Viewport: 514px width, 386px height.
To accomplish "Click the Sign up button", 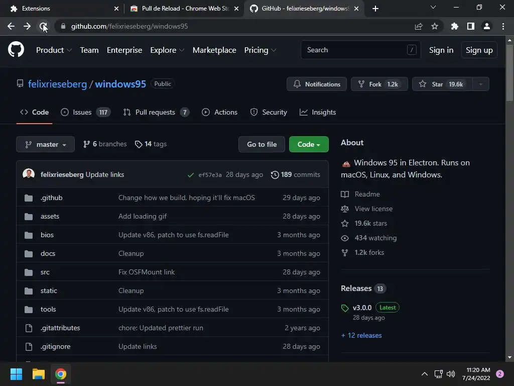I will coord(479,50).
